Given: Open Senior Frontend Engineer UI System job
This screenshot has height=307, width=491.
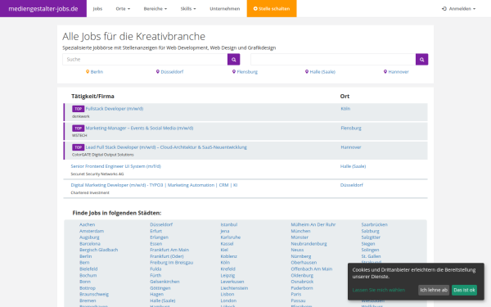Looking at the screenshot, I should point(116,166).
